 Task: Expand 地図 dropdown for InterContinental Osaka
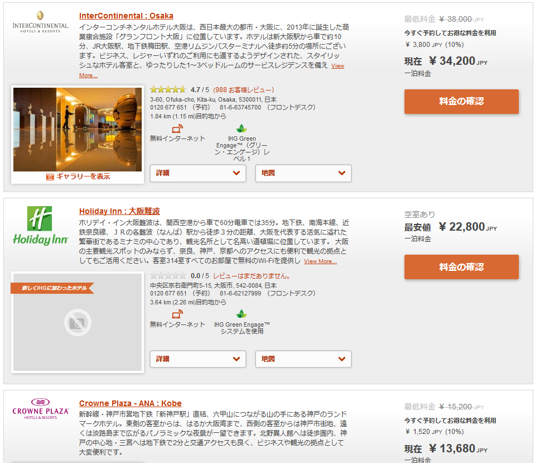click(303, 173)
